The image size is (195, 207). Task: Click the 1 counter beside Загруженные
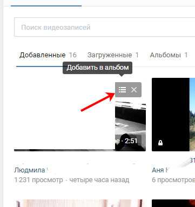pyautogui.click(x=137, y=55)
